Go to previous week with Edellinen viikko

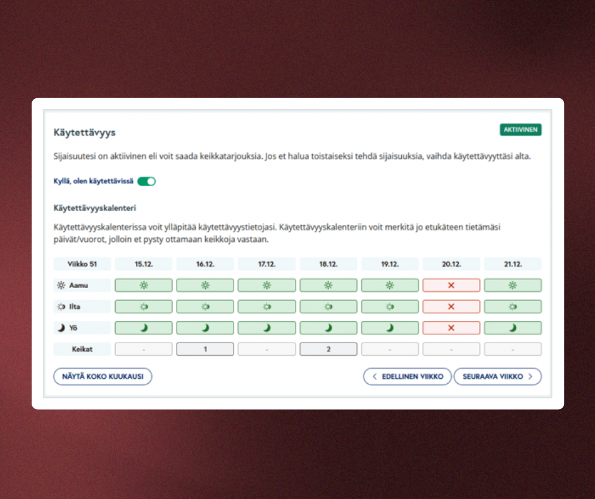[407, 376]
